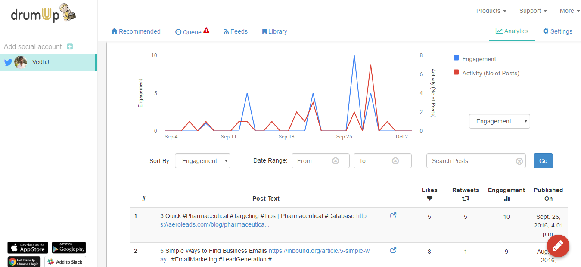Viewport: 581px width, 267px height.
Task: Click the Sep 26 blue engagement peak
Action: pyautogui.click(x=354, y=56)
